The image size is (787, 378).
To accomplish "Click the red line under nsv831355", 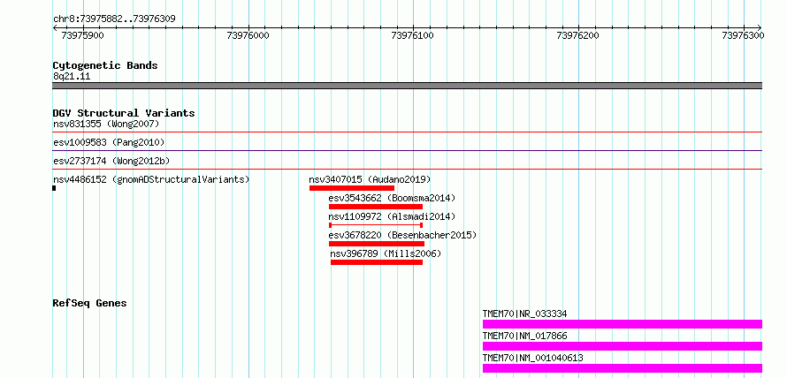I will point(407,132).
